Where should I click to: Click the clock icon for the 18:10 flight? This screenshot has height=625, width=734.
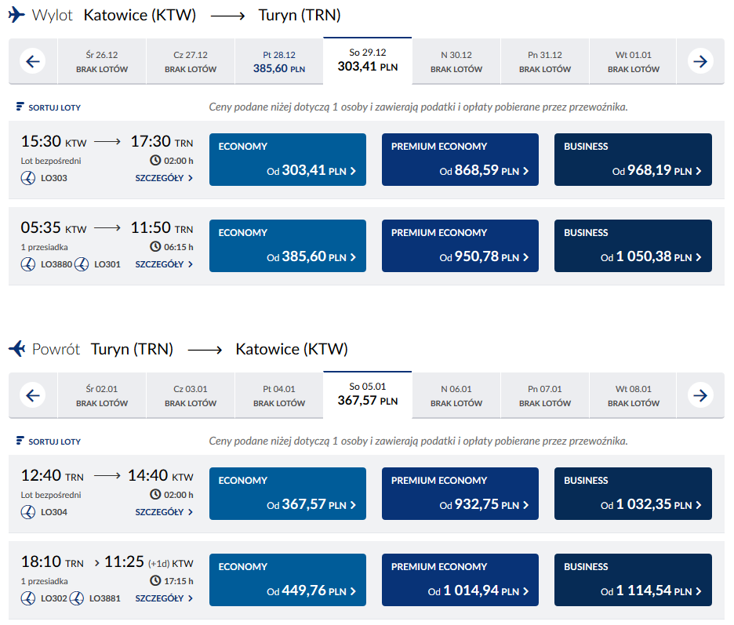coord(155,580)
